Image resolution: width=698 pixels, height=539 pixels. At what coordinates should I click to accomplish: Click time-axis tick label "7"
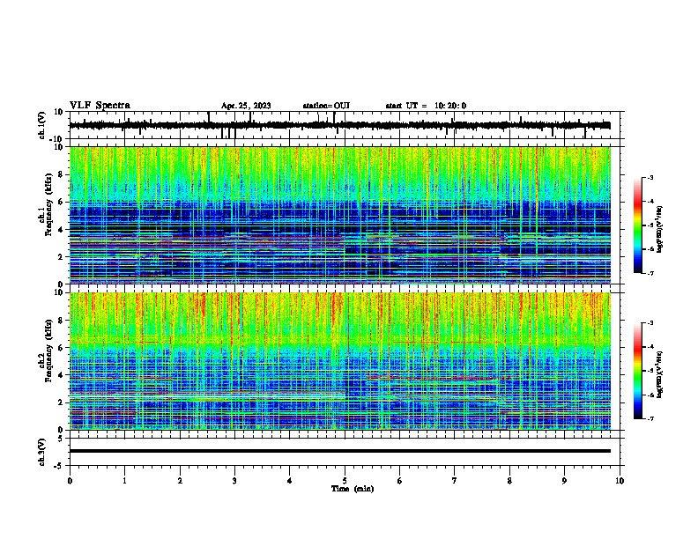point(455,481)
